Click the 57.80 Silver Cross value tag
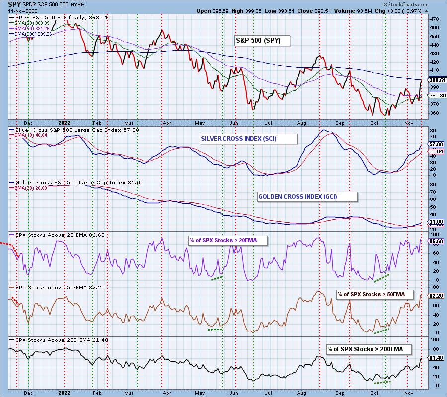447x397 pixels. [436, 145]
